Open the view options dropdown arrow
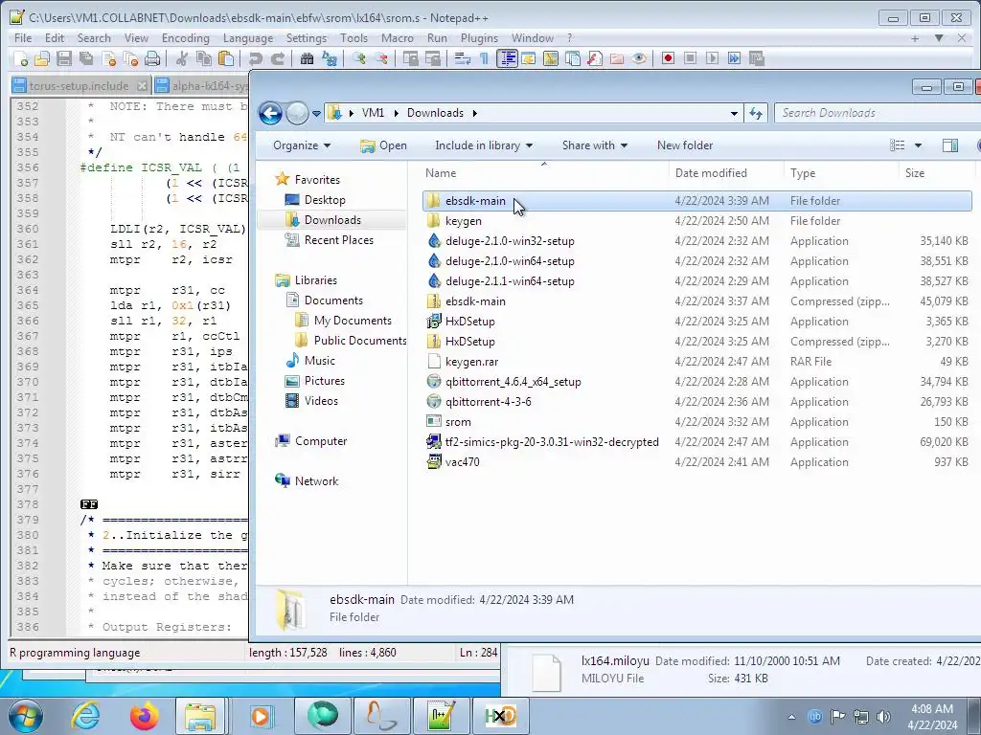This screenshot has width=981, height=735. click(x=918, y=145)
